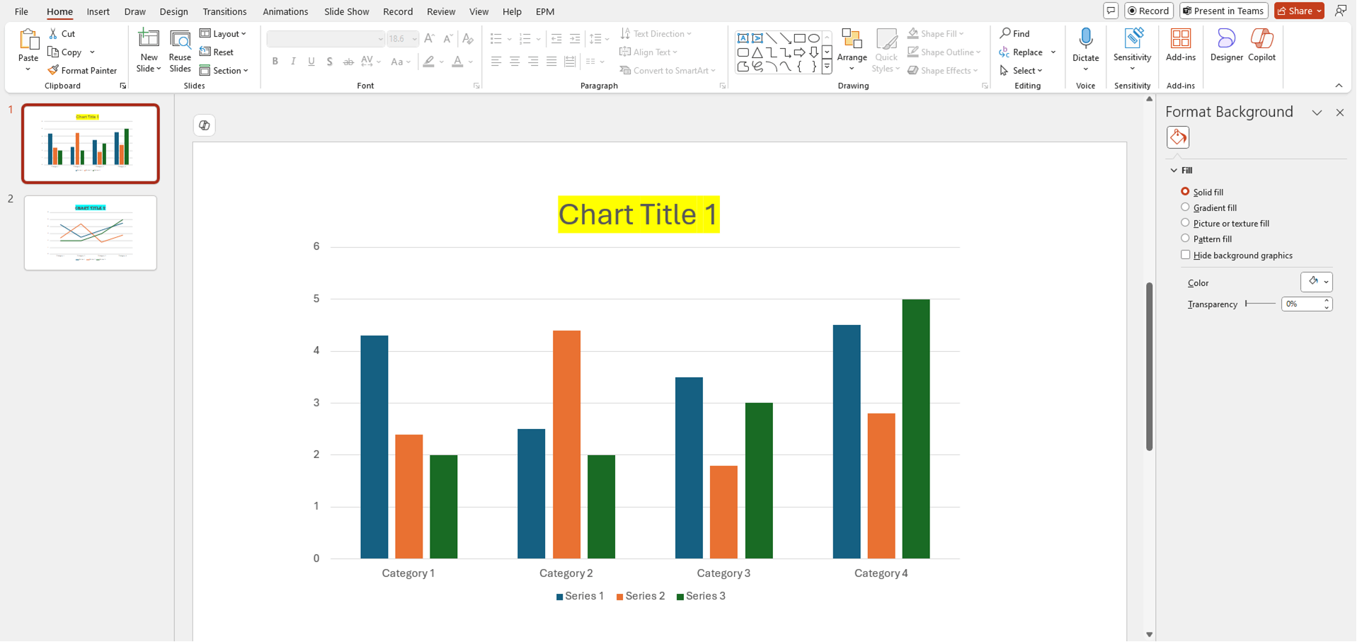The width and height of the screenshot is (1357, 642).
Task: Select Gradient fill option
Action: pos(1185,207)
